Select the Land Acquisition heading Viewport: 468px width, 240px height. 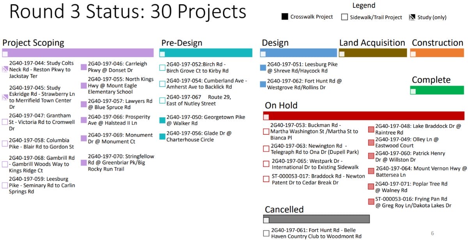[x=372, y=43]
